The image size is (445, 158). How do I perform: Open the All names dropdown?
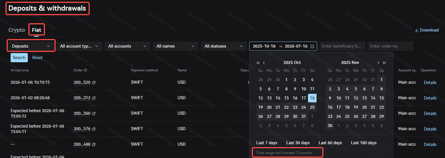[175, 46]
